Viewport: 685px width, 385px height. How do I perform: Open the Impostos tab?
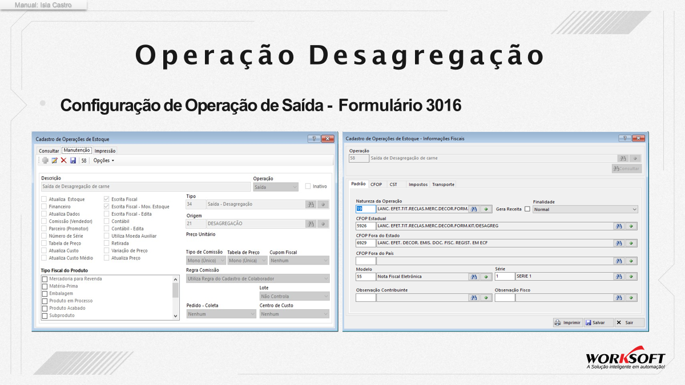coord(418,184)
